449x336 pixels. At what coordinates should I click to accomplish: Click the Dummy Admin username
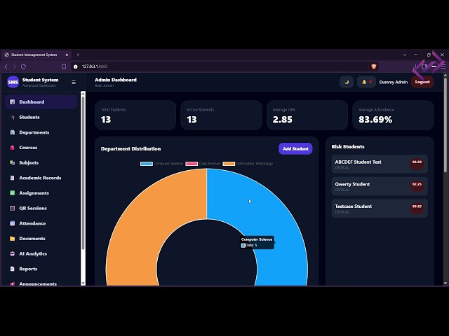click(x=393, y=82)
